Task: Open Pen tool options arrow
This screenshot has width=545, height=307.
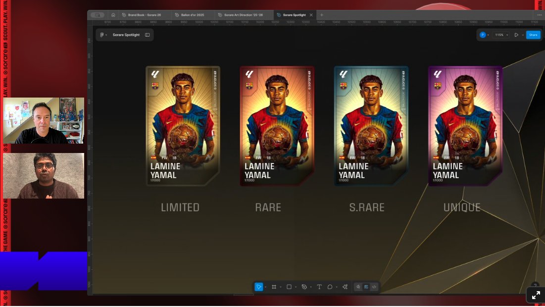Action: click(x=311, y=287)
